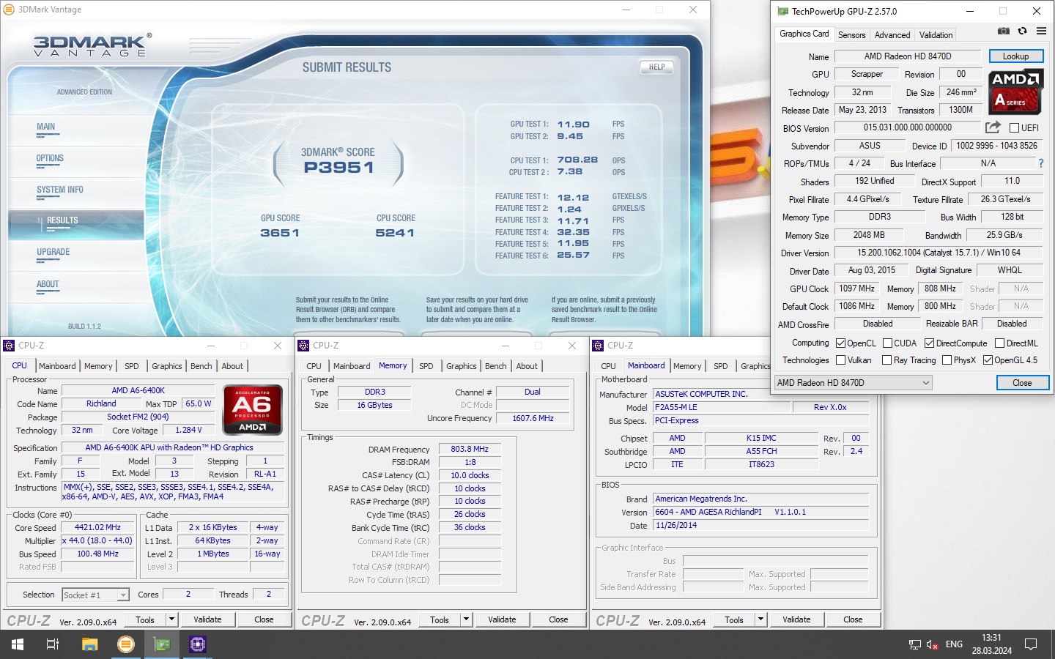Click the GPU-Z Lookup button
This screenshot has height=659, width=1055.
point(1015,56)
